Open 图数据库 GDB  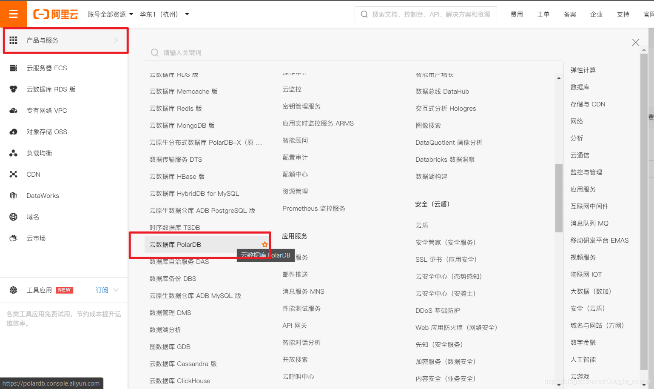click(x=170, y=347)
